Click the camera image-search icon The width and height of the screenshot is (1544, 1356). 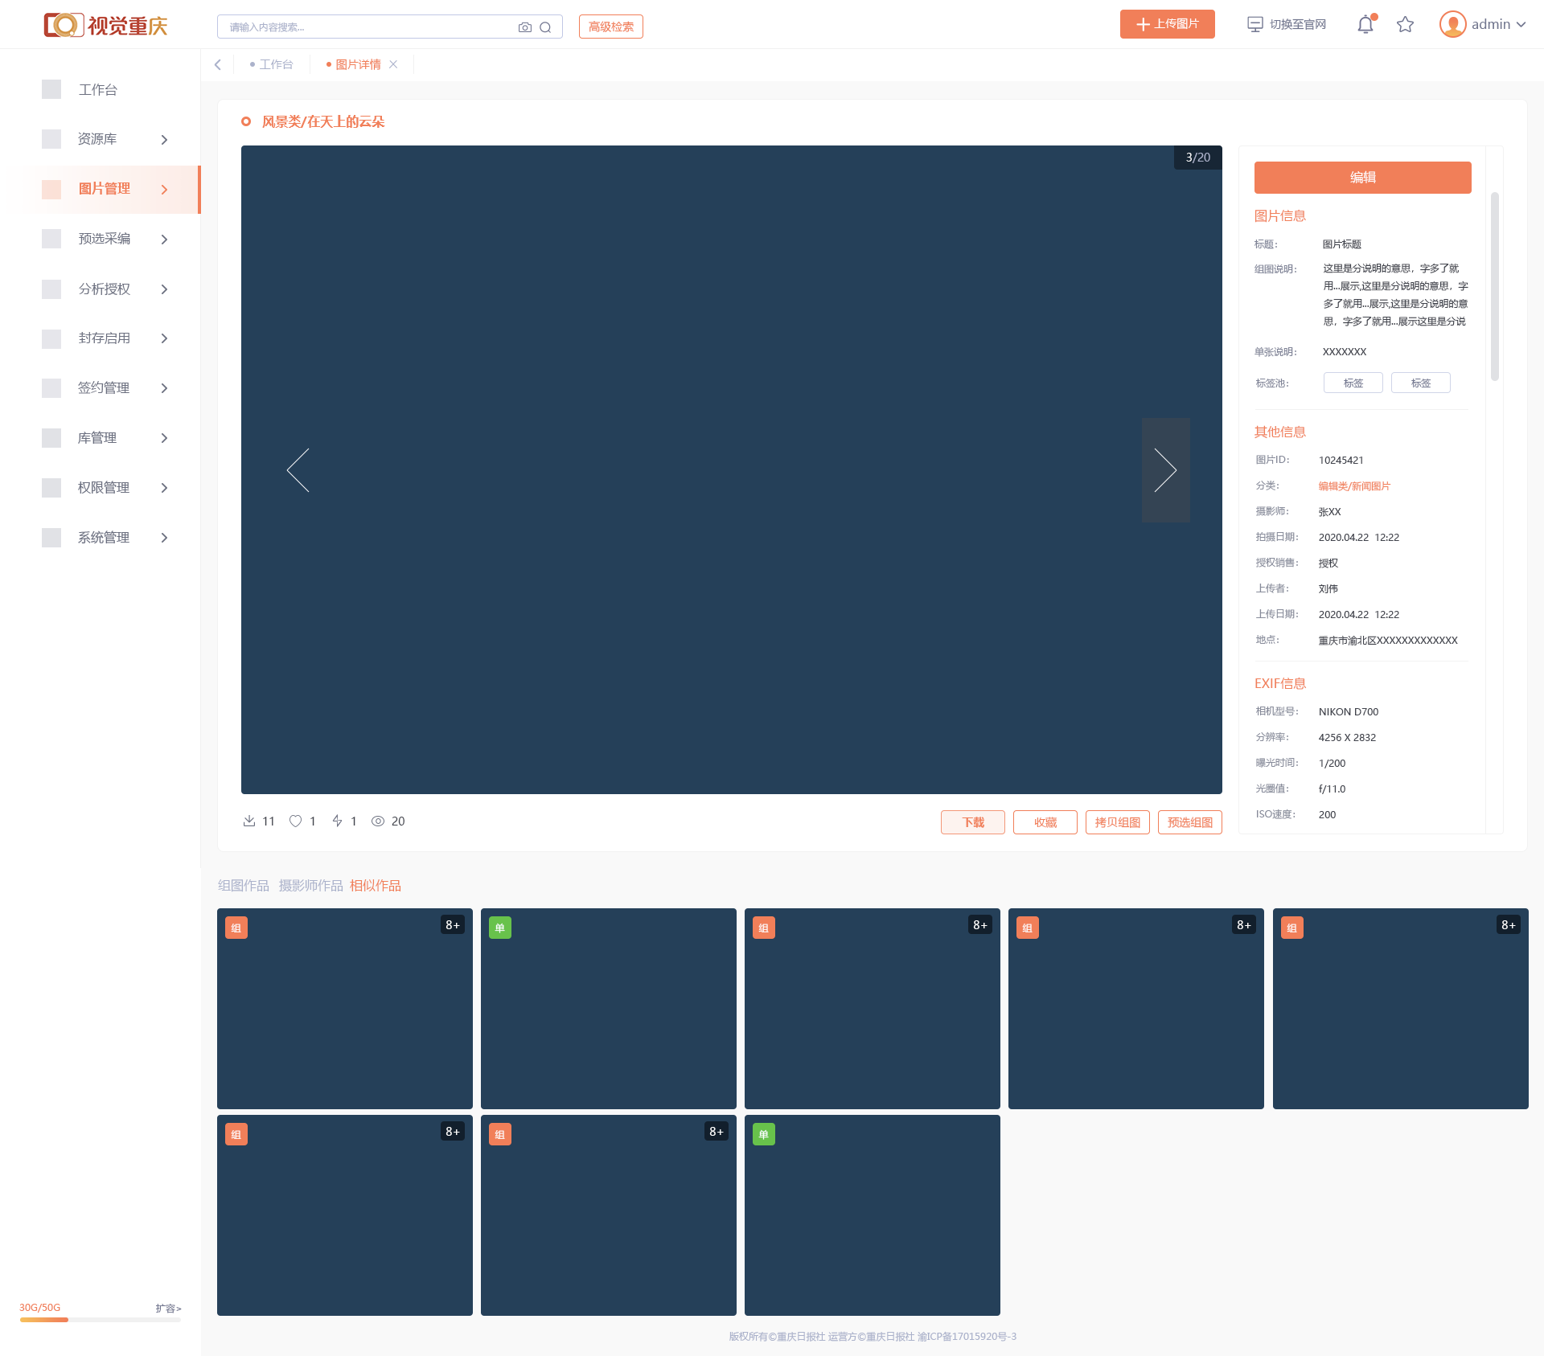pyautogui.click(x=525, y=27)
